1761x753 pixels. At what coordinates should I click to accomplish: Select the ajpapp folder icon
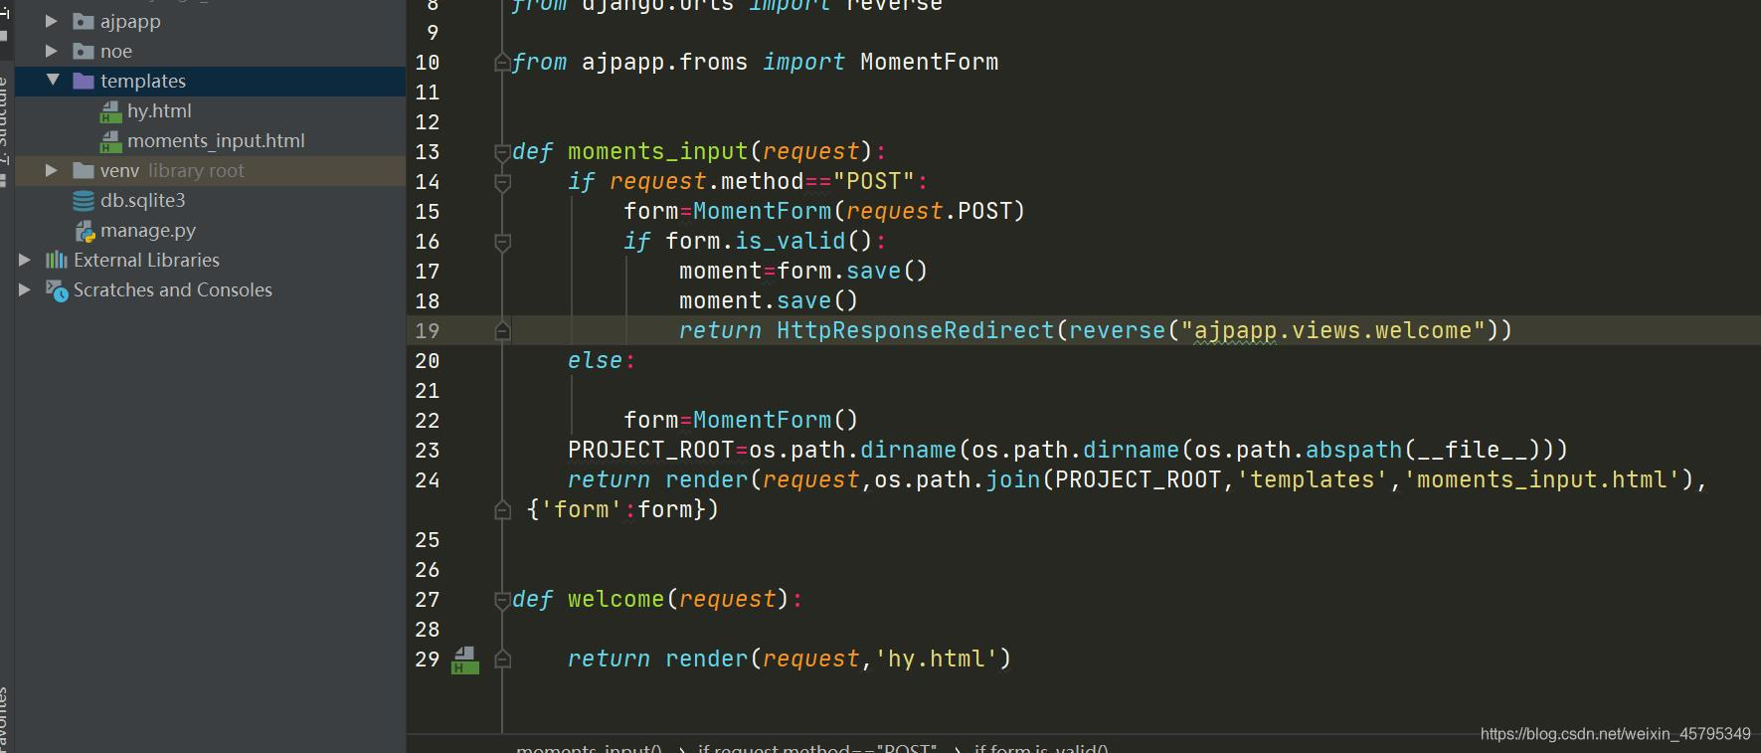click(84, 21)
